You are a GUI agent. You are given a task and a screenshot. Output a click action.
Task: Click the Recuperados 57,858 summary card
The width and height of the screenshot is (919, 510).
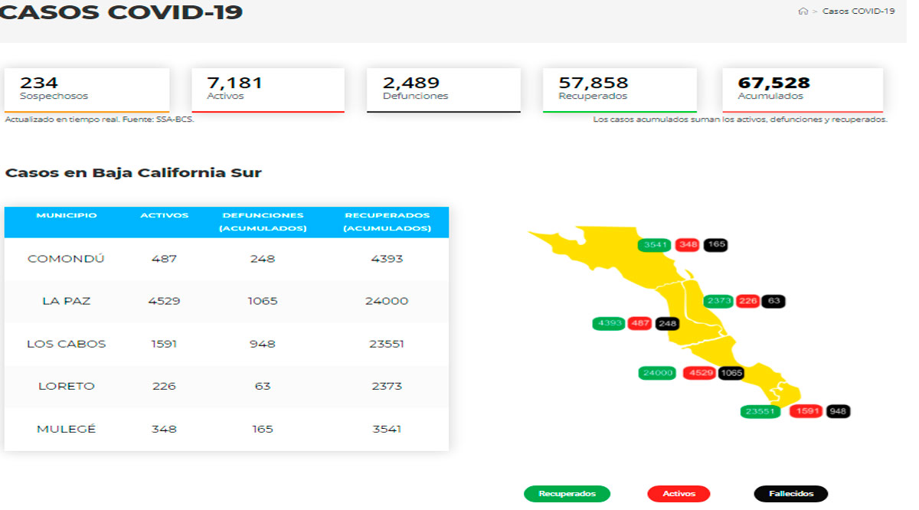click(x=620, y=90)
